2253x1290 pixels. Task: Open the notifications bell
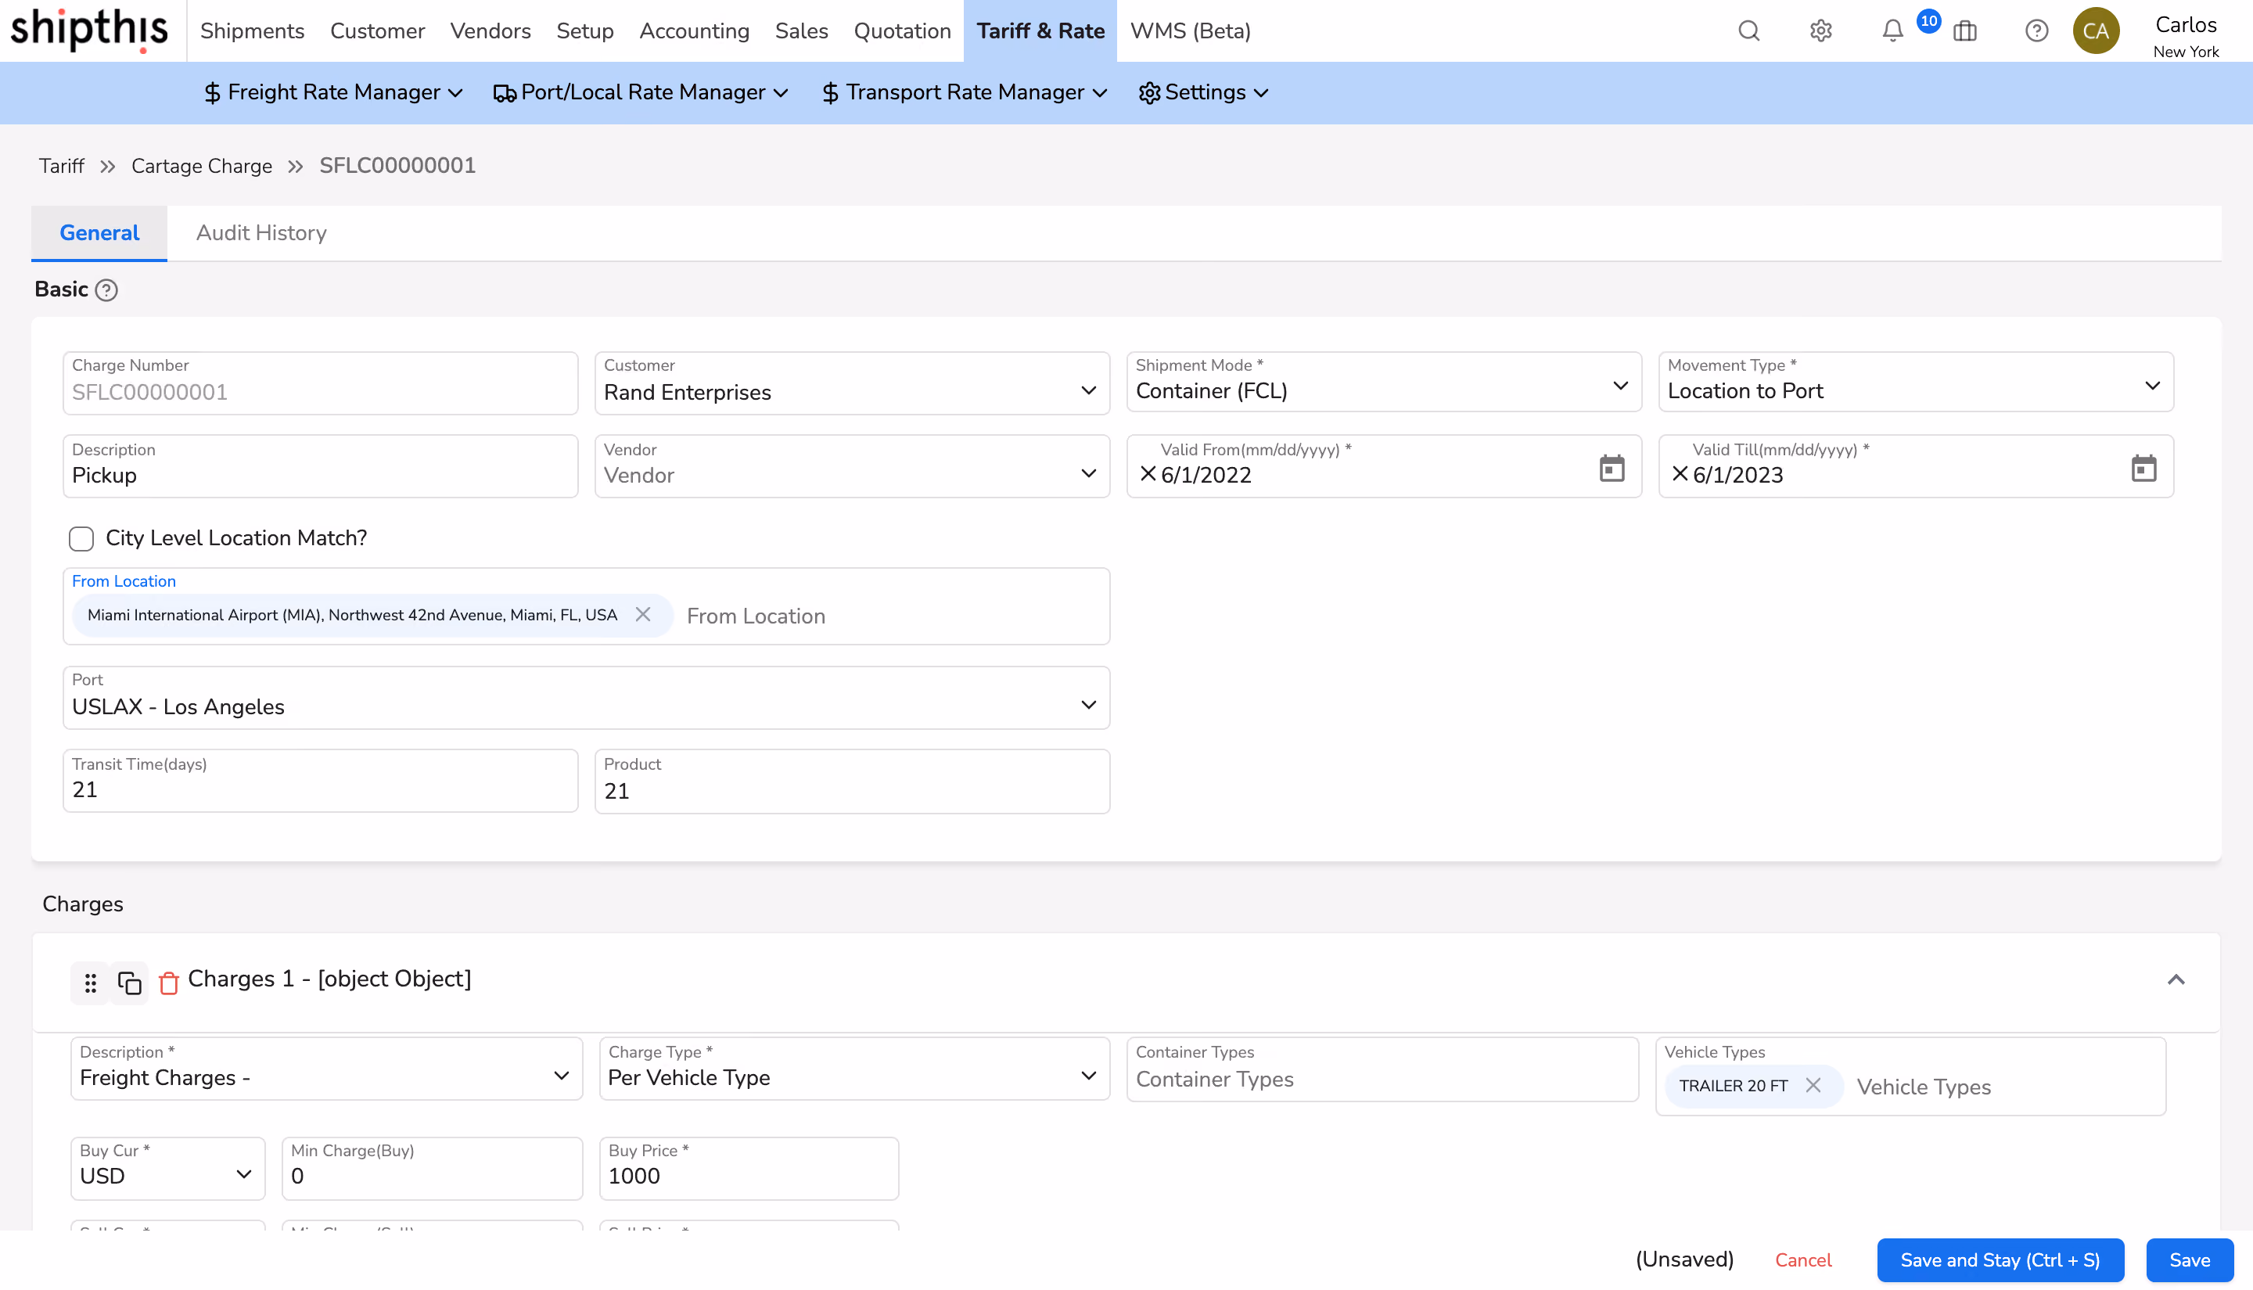[x=1892, y=31]
